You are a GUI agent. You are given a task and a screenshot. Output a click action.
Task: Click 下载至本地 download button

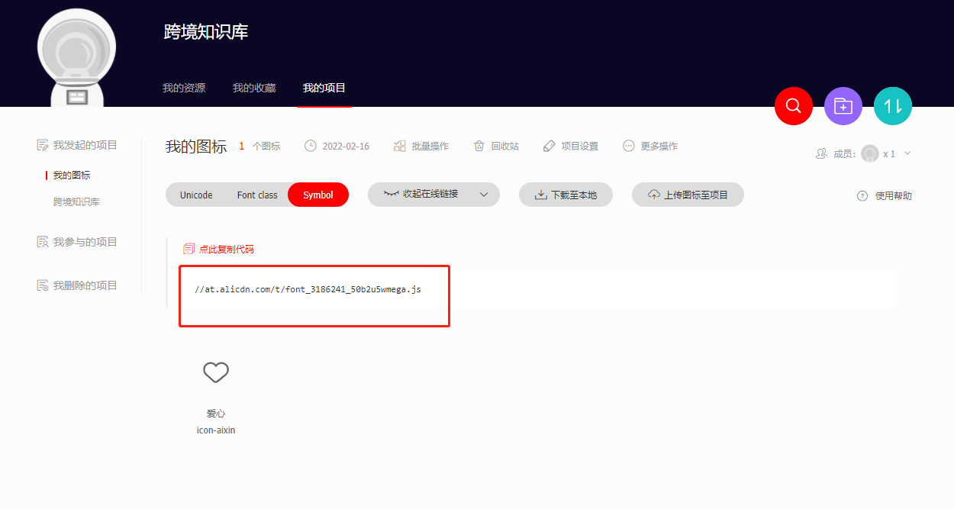tap(566, 195)
